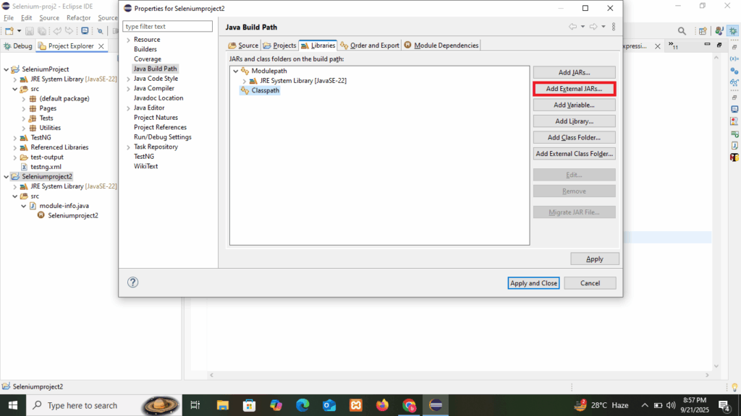Screen dimensions: 741x416
Task: Open Microsoft Edge from the taskbar
Action: pyautogui.click(x=302, y=405)
